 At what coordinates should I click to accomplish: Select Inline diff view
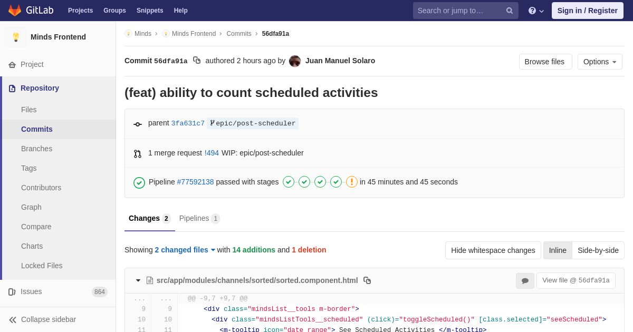pos(558,250)
